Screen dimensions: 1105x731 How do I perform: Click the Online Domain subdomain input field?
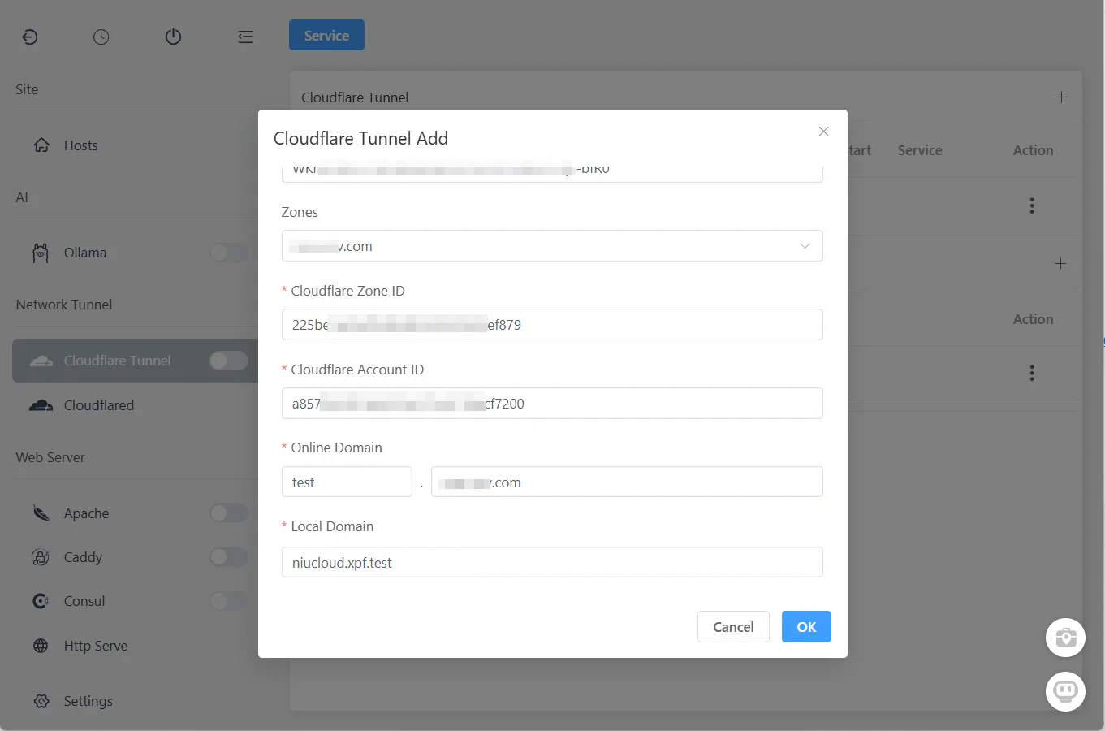[347, 481]
